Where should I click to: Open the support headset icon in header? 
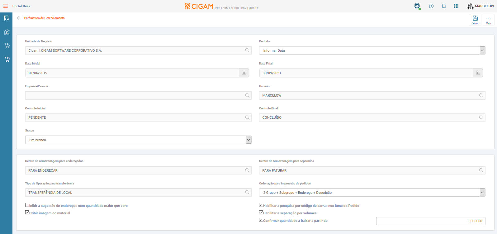417,6
